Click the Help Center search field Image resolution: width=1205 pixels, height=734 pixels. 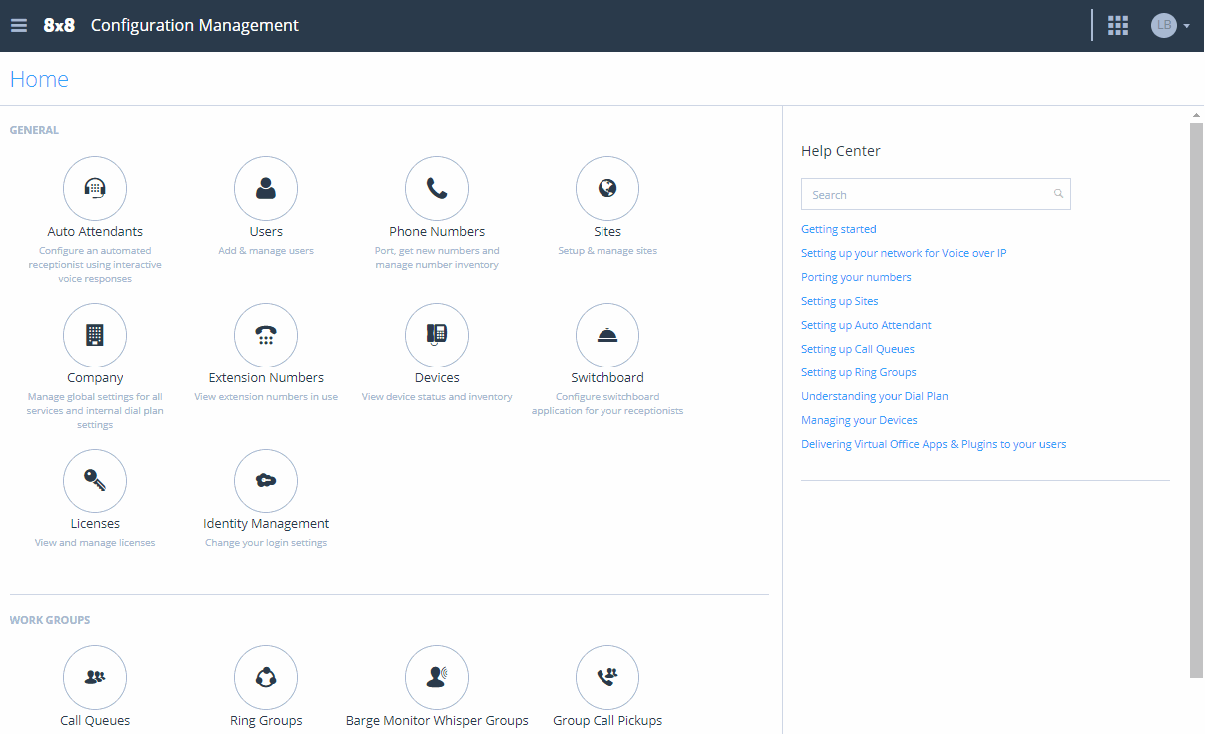pos(936,194)
